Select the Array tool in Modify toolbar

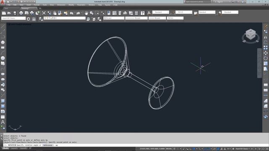(265, 47)
